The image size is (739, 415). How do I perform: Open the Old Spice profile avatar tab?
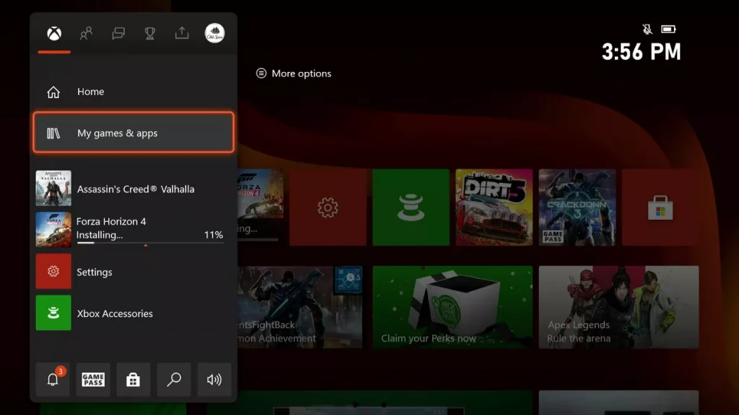pos(214,33)
